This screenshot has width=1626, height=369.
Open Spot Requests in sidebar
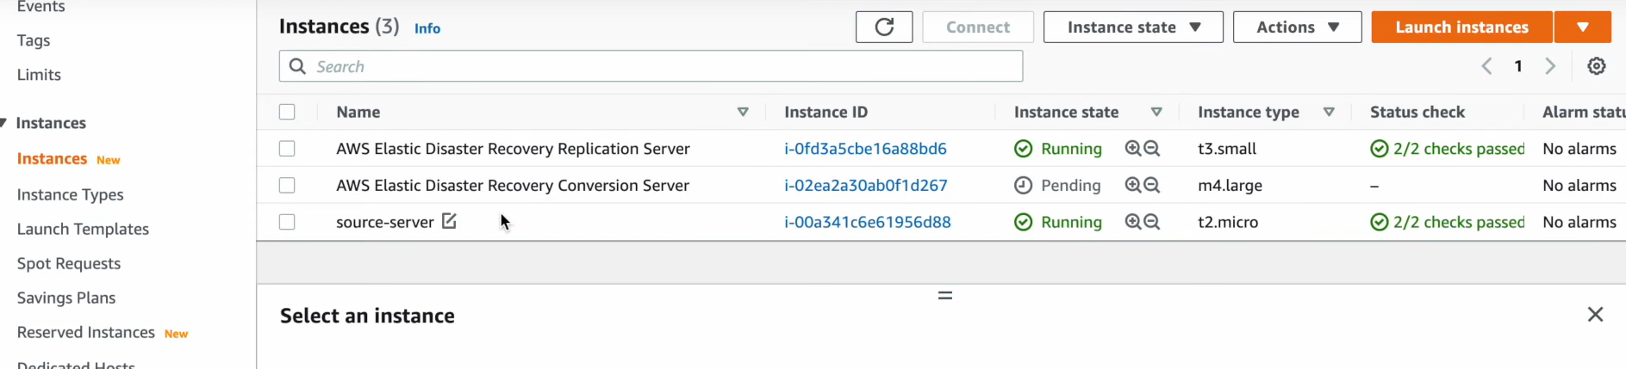coord(69,263)
